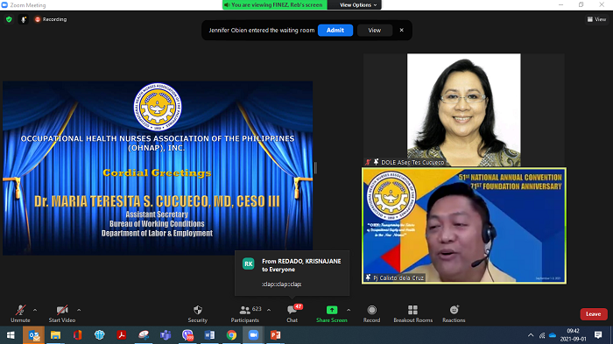Open Outlook from the taskbar
This screenshot has width=613, height=344.
(x=33, y=335)
